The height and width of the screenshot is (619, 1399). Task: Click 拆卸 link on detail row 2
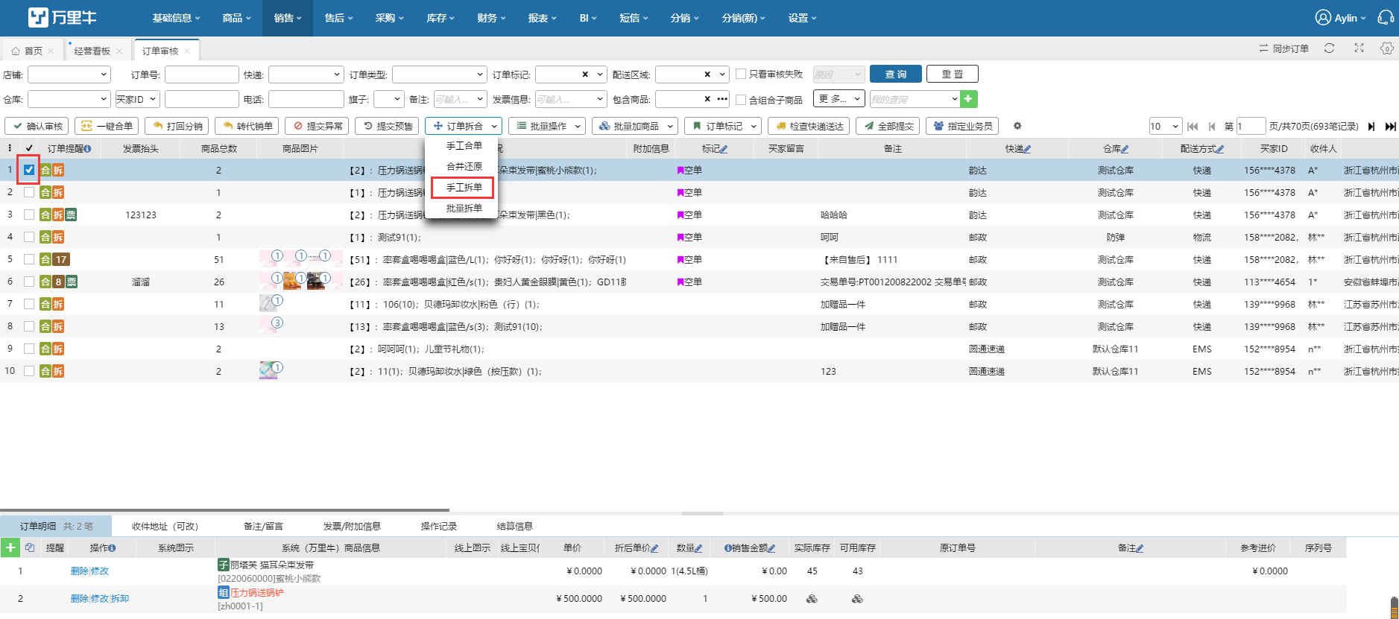coord(120,598)
